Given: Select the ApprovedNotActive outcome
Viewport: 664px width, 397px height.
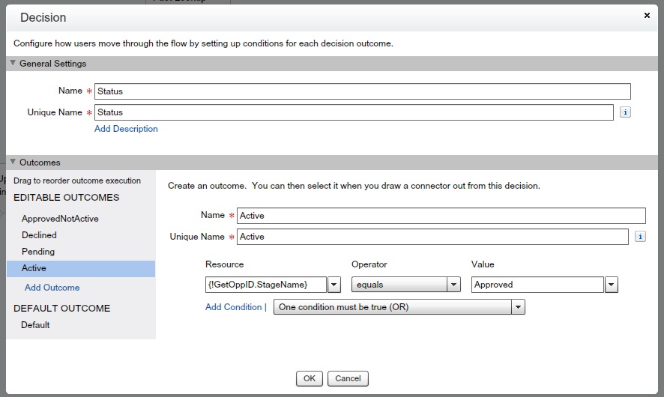Looking at the screenshot, I should point(60,219).
